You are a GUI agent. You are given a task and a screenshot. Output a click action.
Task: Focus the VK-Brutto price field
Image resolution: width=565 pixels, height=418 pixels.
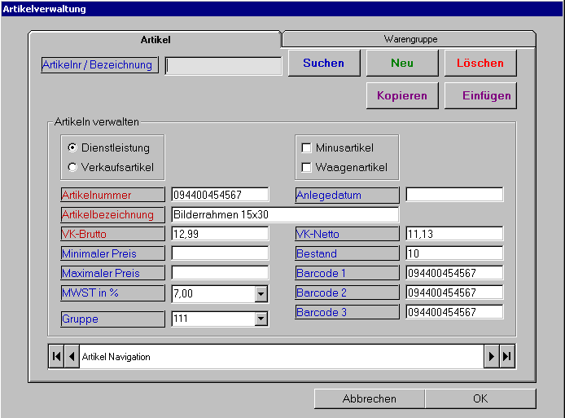(x=220, y=234)
